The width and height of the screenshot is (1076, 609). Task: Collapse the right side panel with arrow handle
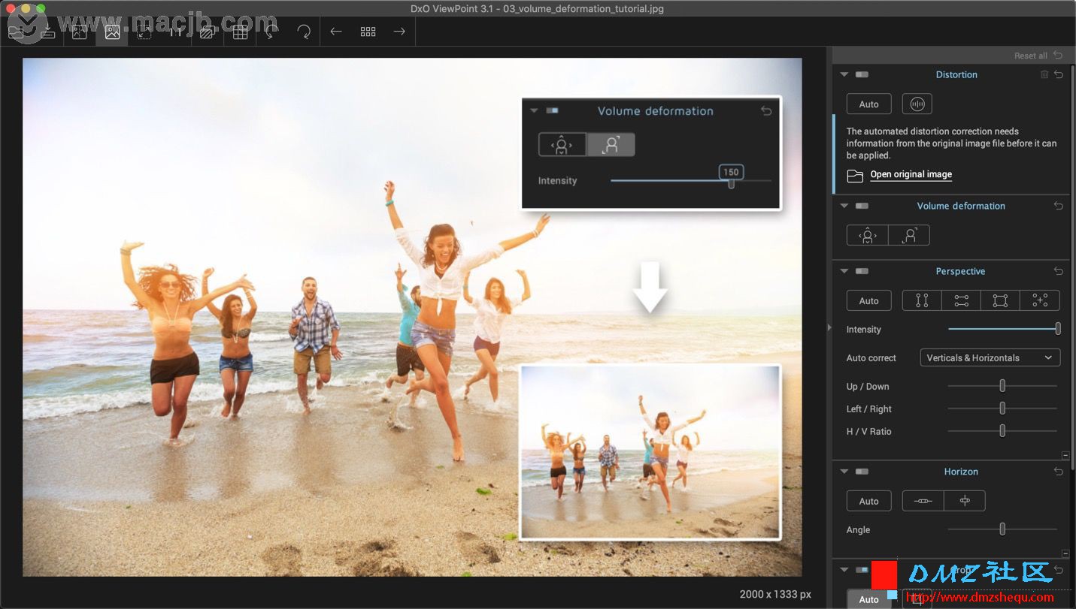coord(829,327)
